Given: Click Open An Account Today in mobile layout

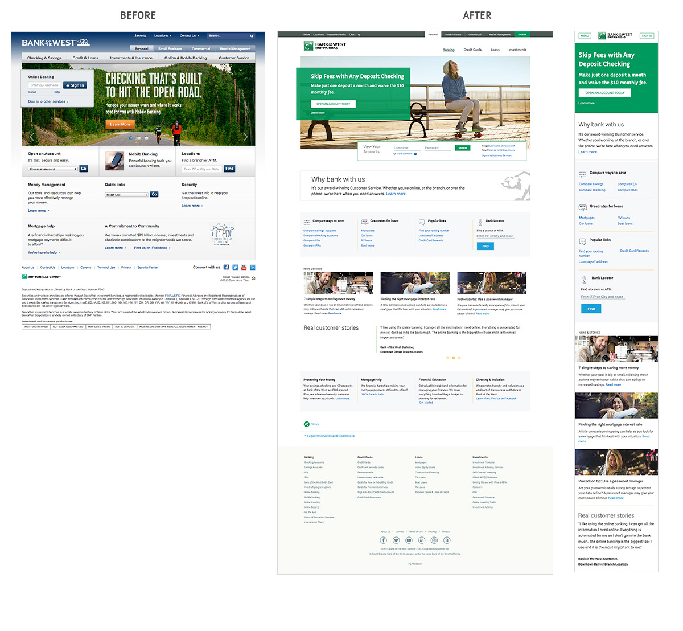Looking at the screenshot, I should (605, 93).
